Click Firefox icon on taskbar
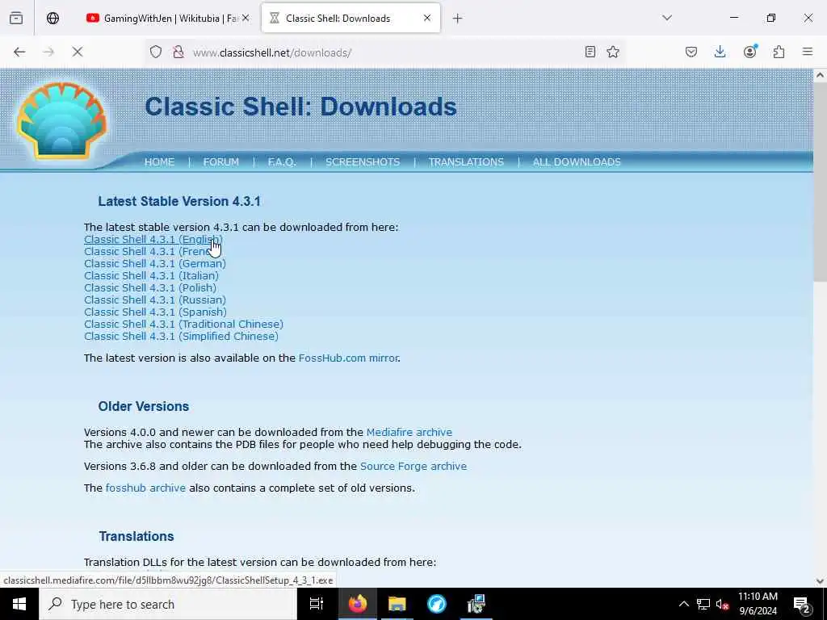827x620 pixels. [x=357, y=604]
